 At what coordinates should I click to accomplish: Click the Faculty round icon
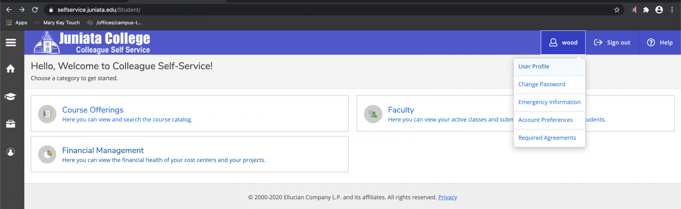point(373,114)
